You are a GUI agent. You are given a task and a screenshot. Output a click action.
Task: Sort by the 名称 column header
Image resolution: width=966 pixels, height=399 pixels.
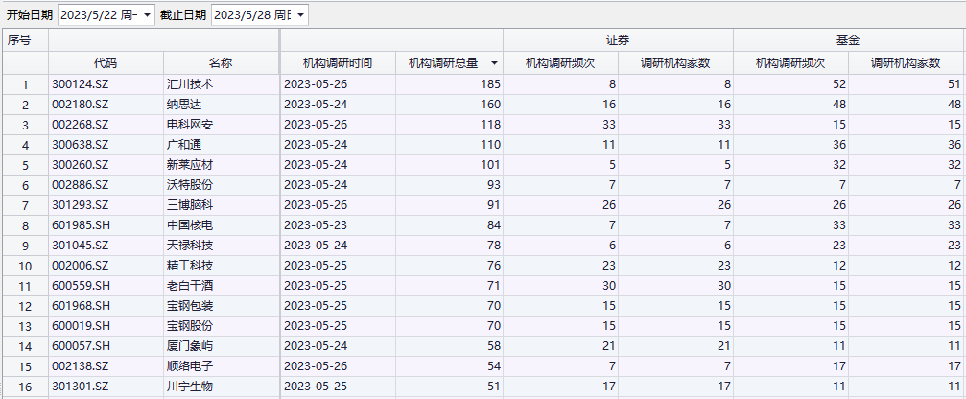click(221, 63)
